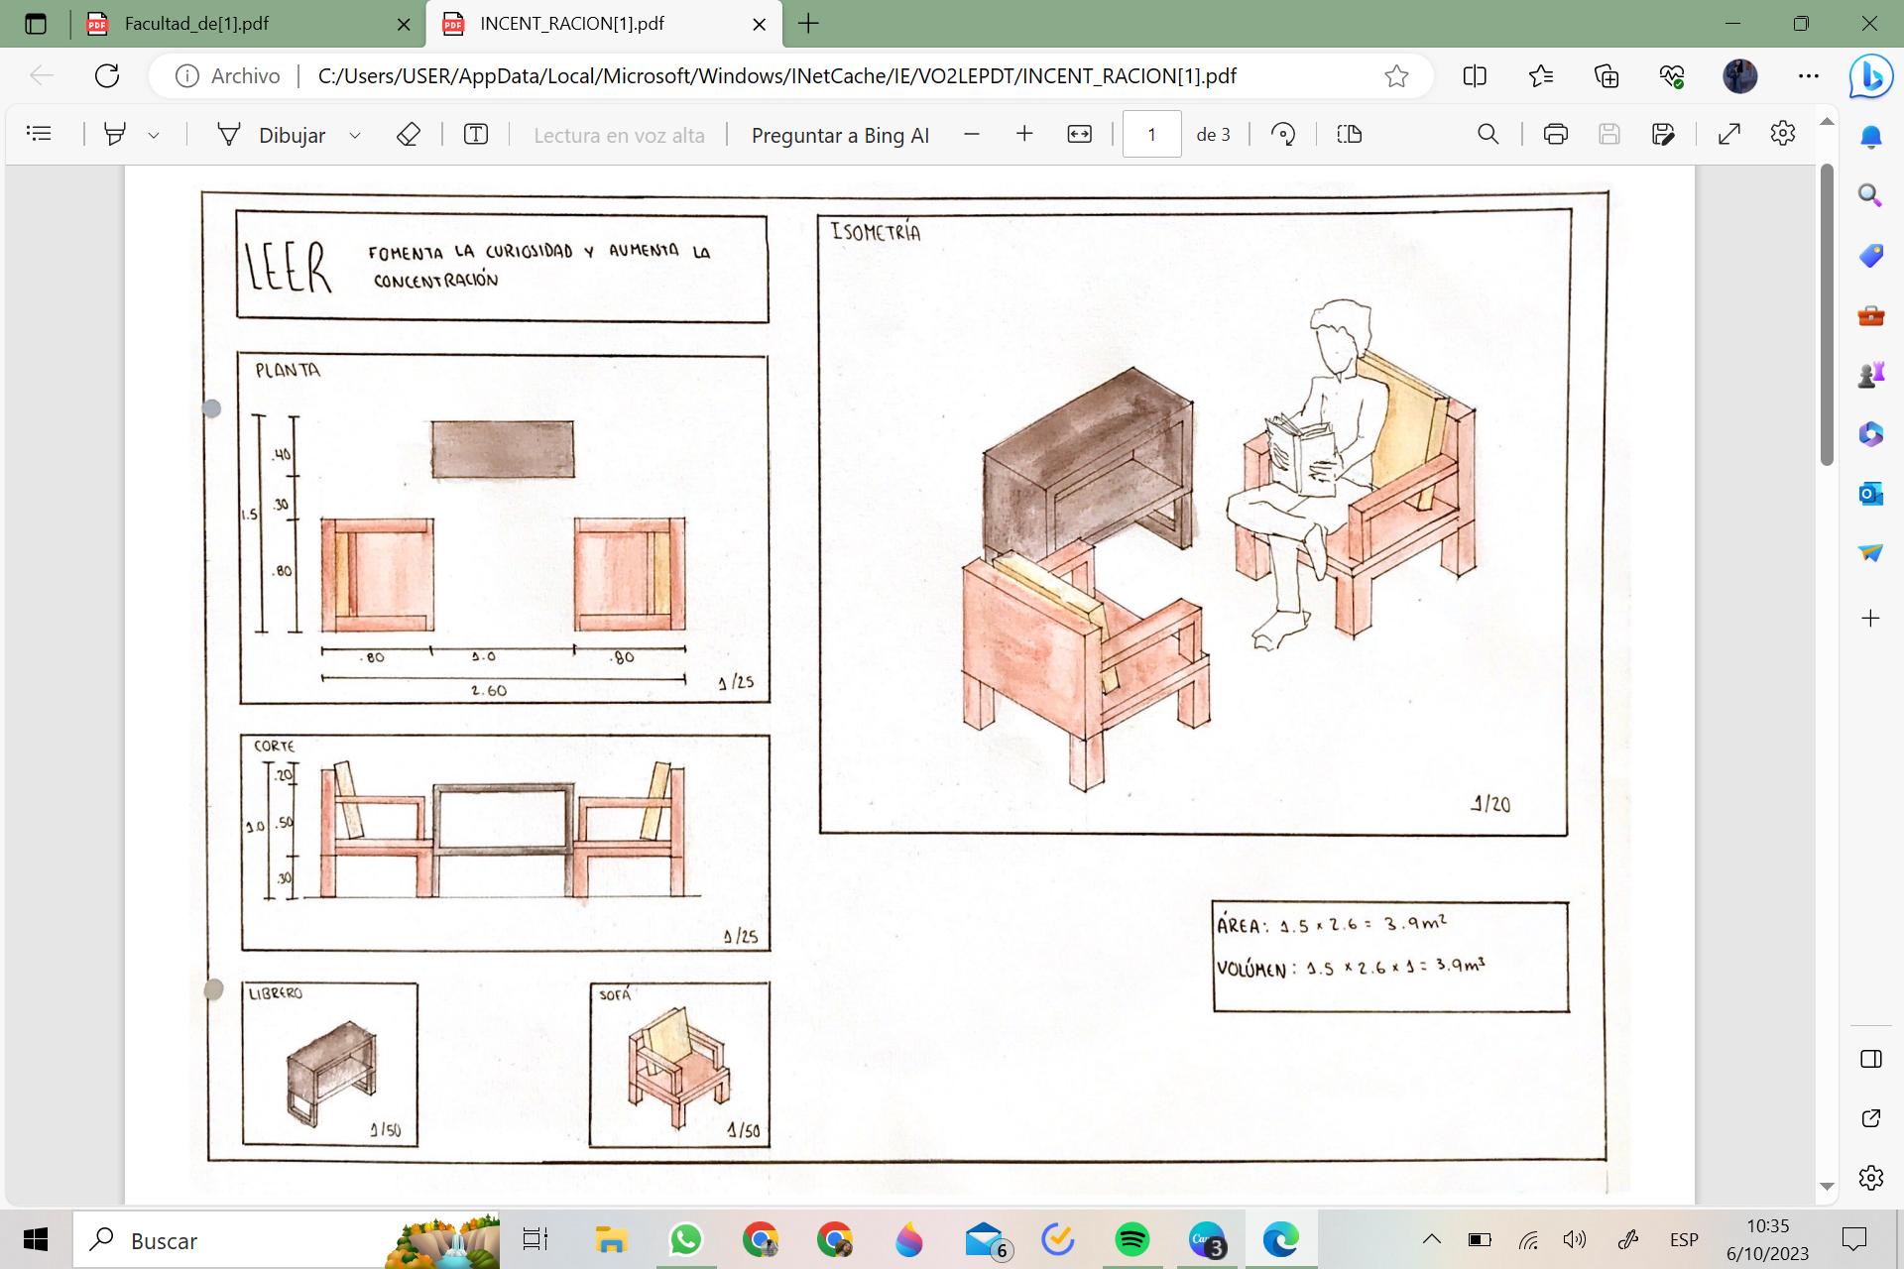Show hidden system tray icons
1904x1269 pixels.
[1431, 1239]
